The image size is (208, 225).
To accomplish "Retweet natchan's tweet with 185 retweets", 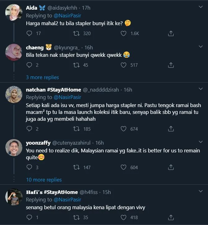I will 76,128.
